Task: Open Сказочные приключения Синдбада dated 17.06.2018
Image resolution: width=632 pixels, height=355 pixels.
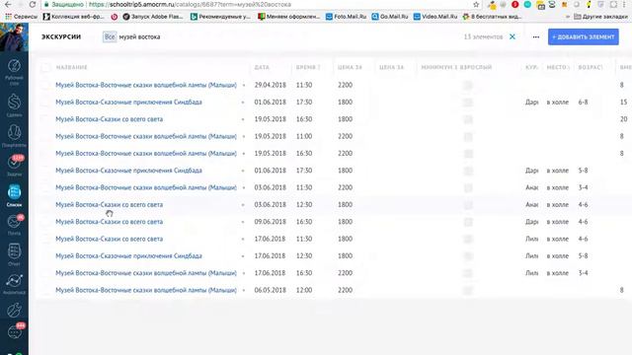Action: tap(128, 256)
